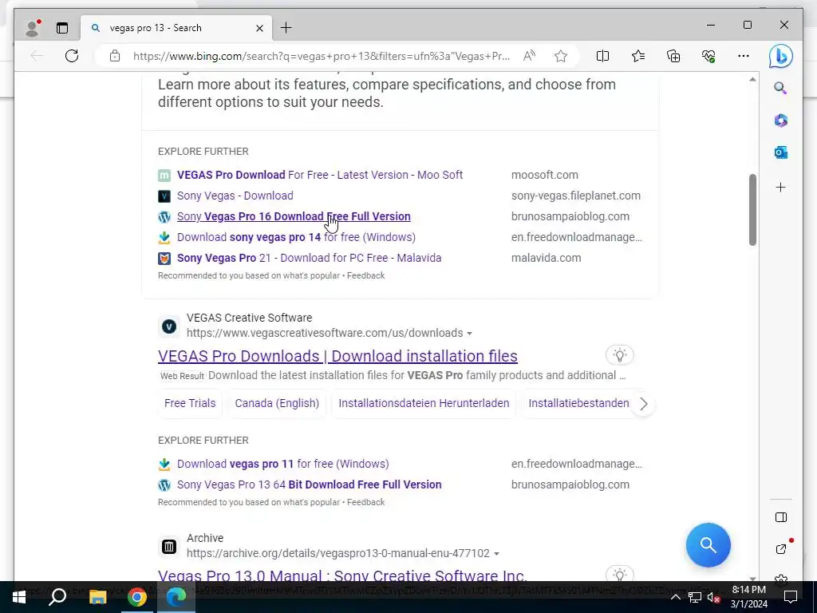Open Sony Vegas Pro 13 64 Bit link
Viewport: 817px width, 613px height.
coord(309,484)
